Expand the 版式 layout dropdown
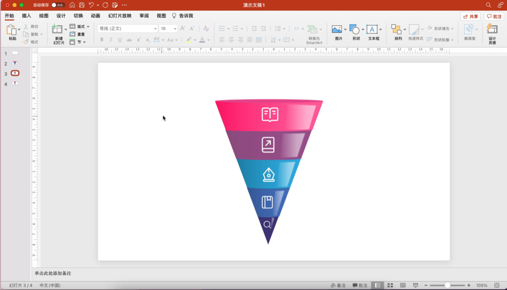 [x=88, y=27]
